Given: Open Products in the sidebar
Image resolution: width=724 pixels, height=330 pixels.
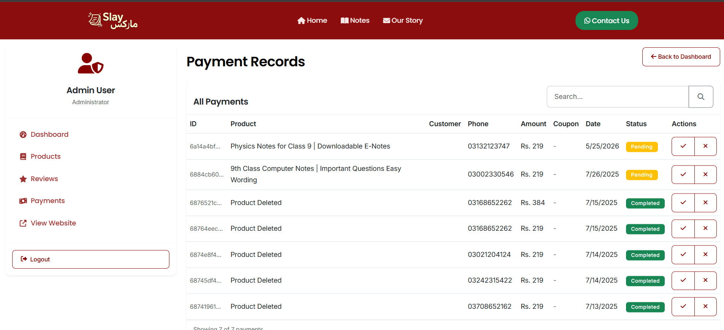Looking at the screenshot, I should [46, 156].
